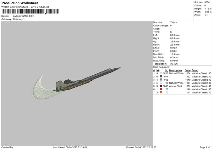The image size is (213, 150).
Task: Select the white swatch in stop row 4
Action: [x=161, y=83]
